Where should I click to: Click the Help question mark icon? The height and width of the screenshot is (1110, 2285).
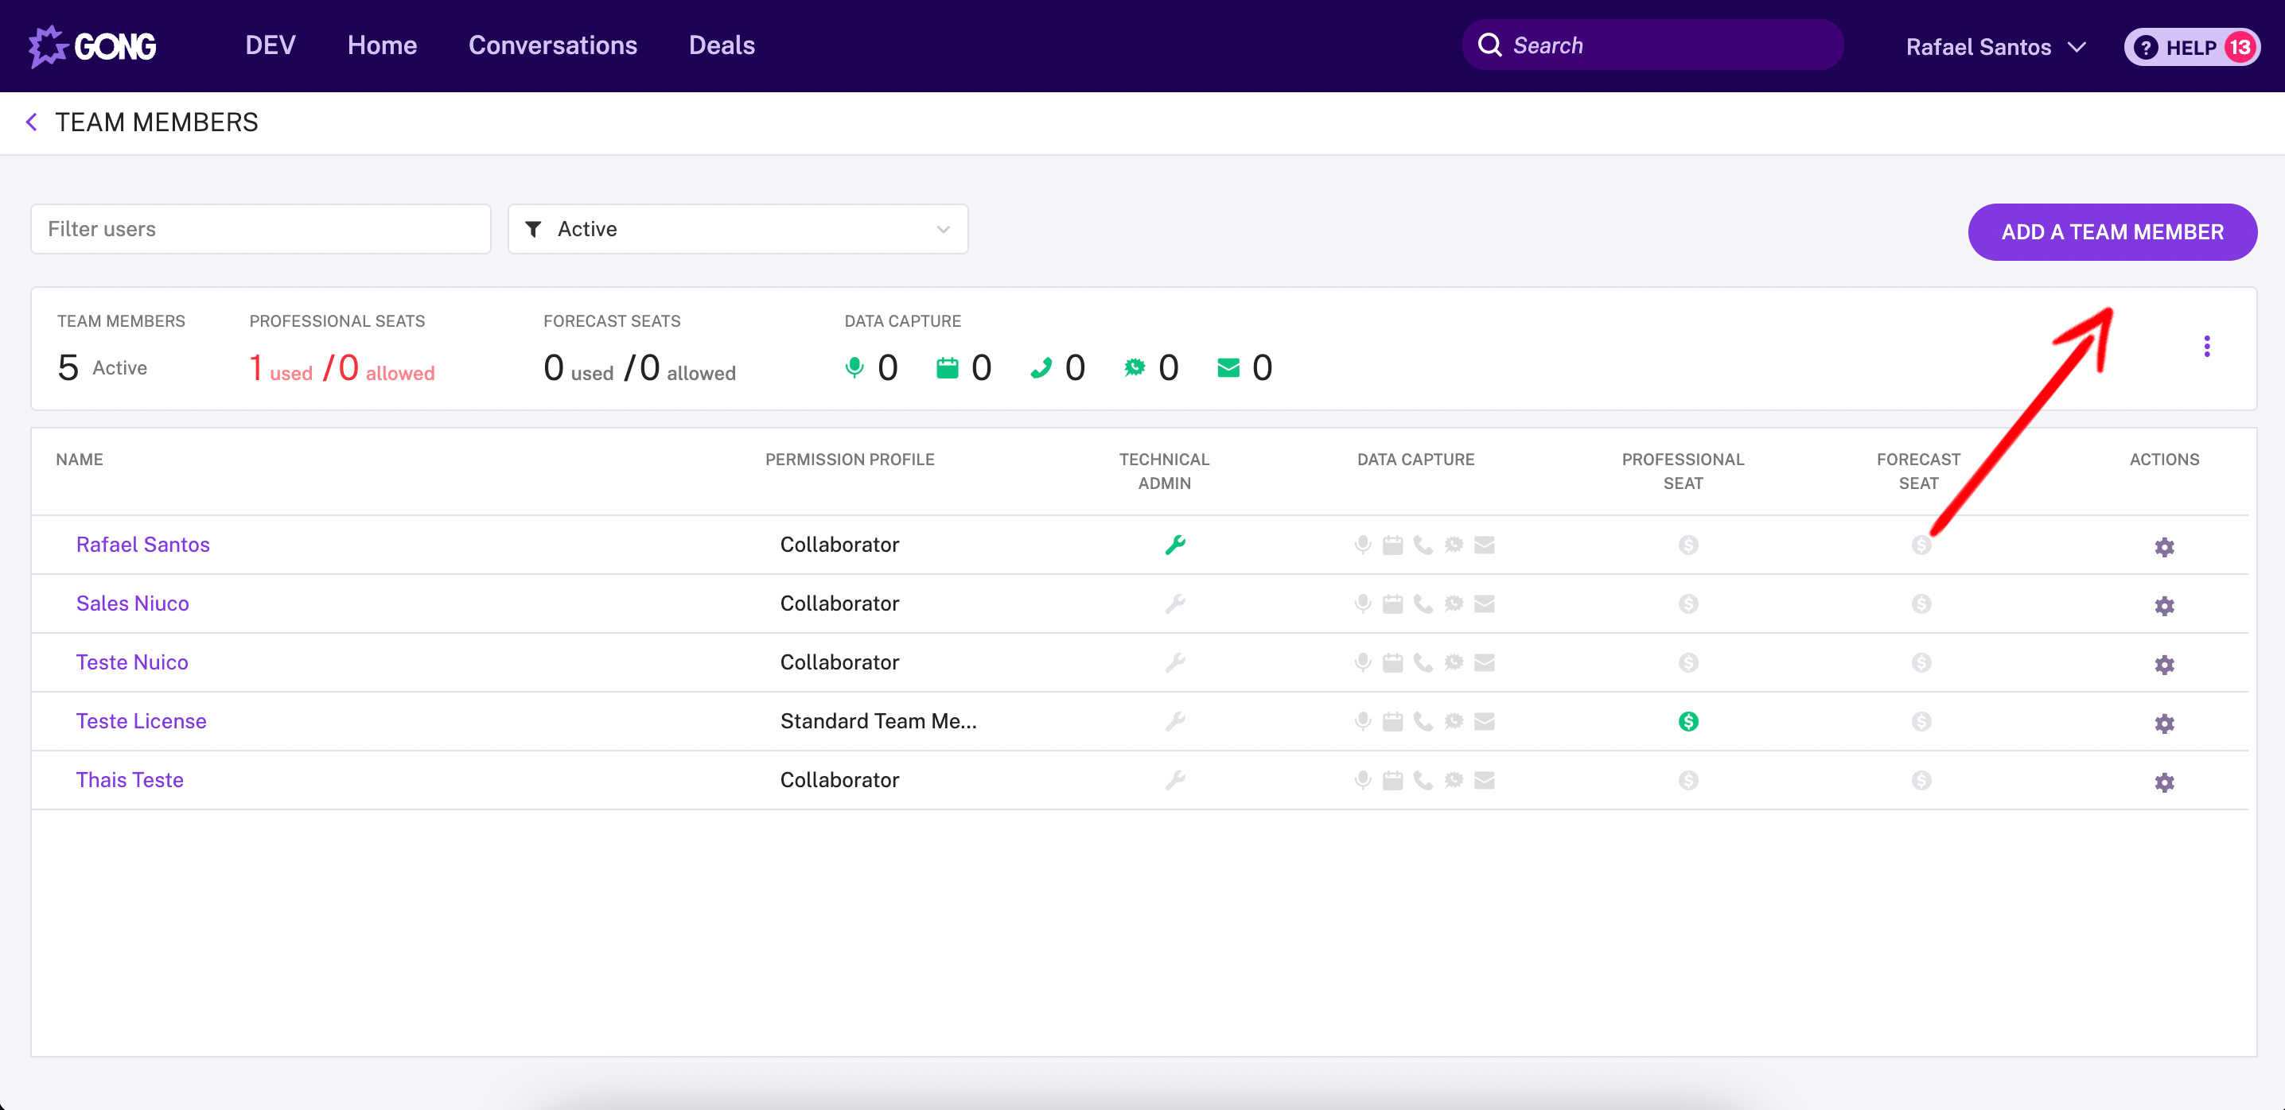[2145, 48]
